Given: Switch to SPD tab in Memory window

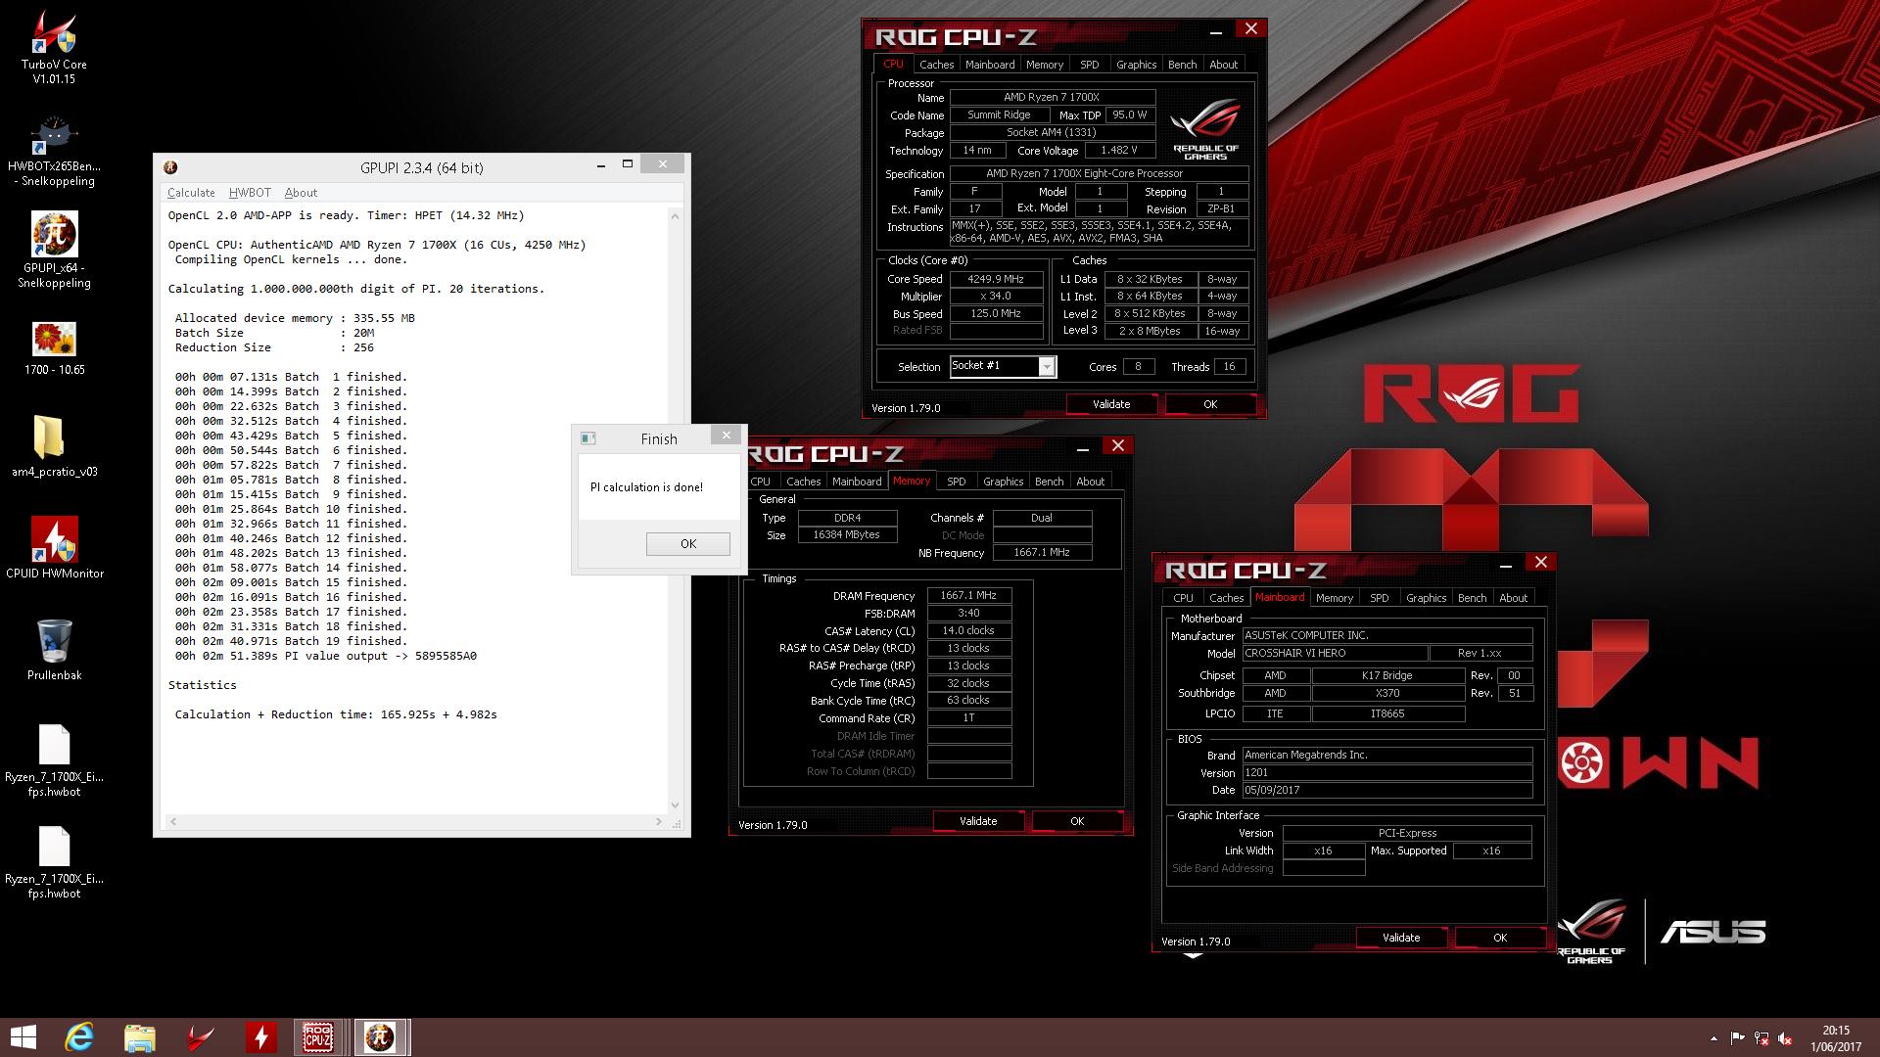Looking at the screenshot, I should (957, 482).
